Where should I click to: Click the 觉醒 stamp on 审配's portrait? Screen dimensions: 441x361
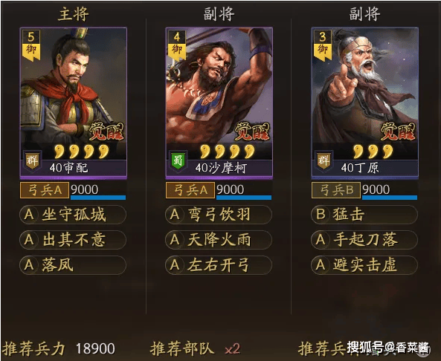click(106, 131)
